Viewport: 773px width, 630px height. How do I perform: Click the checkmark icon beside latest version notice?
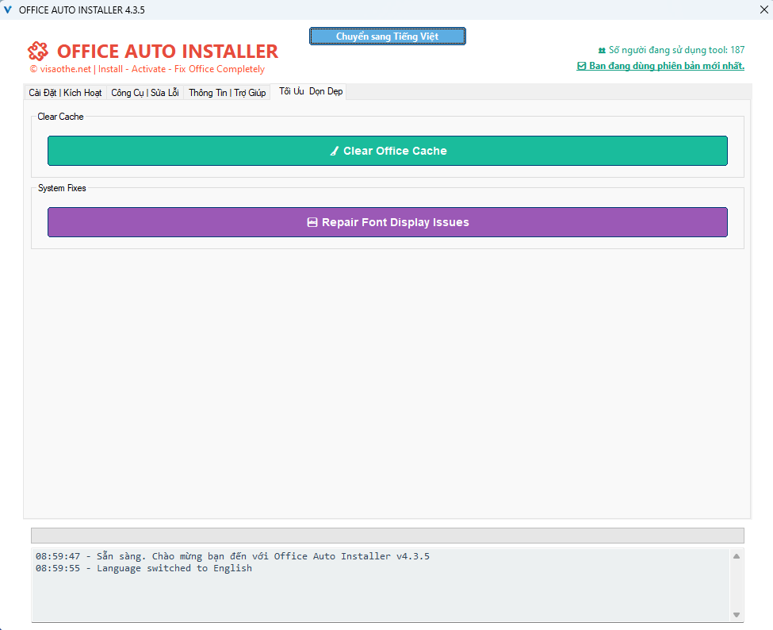click(x=581, y=66)
